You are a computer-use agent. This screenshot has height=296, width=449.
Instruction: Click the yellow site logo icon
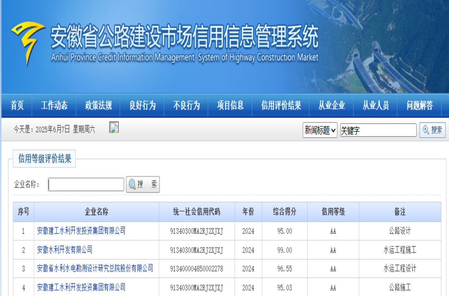click(28, 43)
